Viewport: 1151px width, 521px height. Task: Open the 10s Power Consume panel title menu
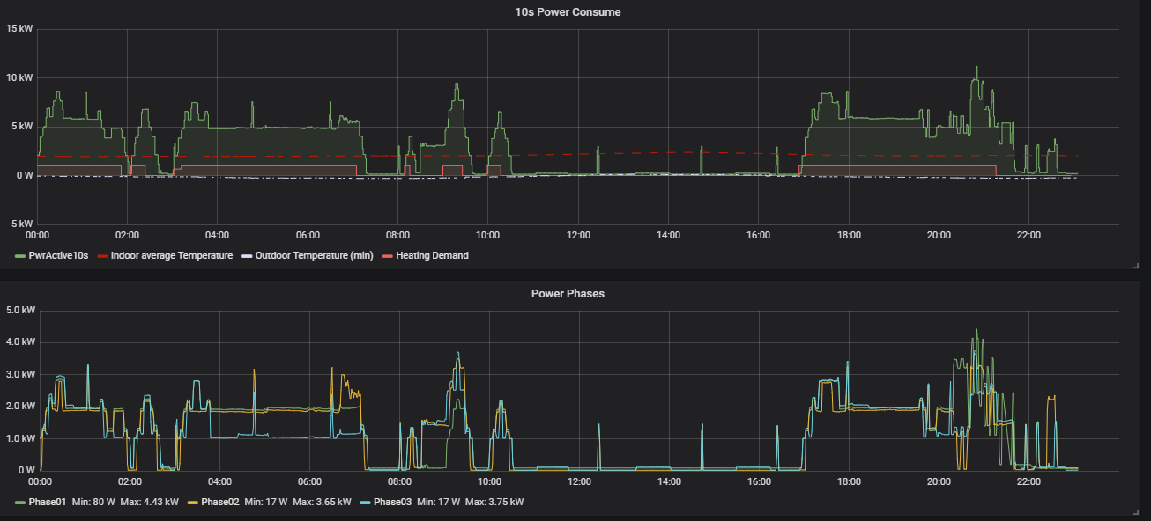point(568,11)
